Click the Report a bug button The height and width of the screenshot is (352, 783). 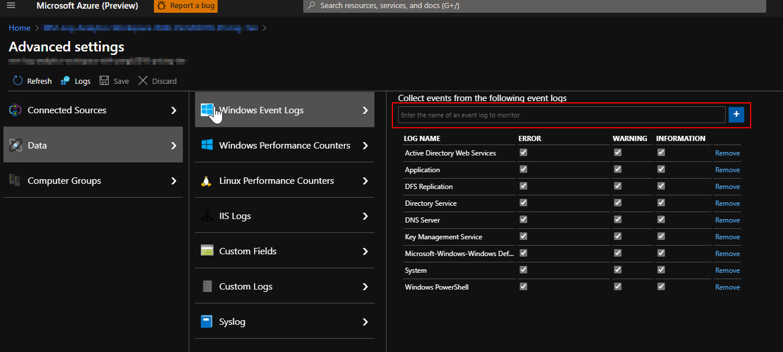(186, 6)
